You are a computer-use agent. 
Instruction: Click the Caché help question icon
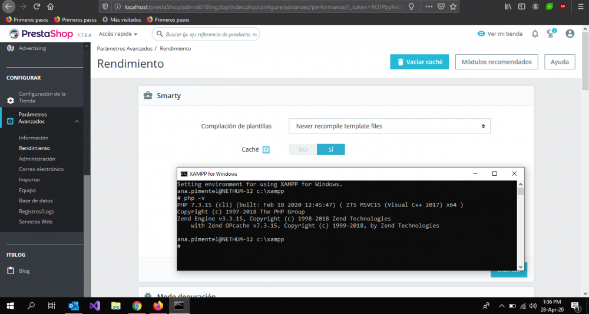click(266, 150)
